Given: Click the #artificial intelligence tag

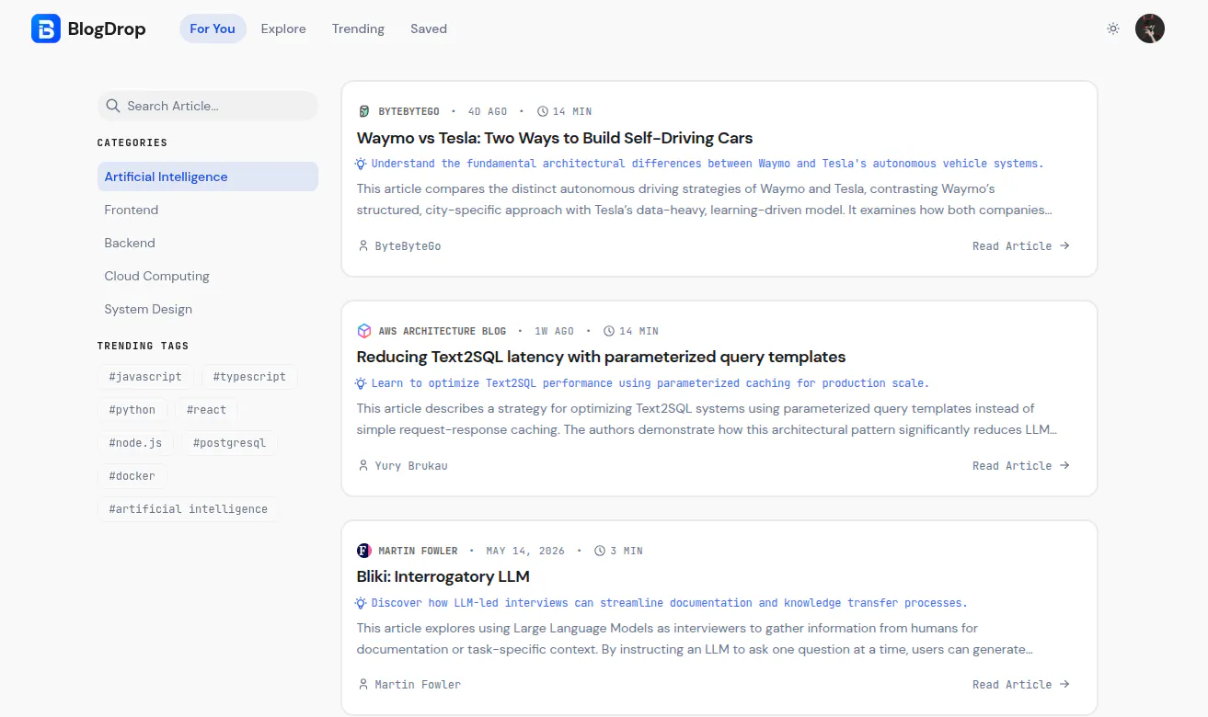Looking at the screenshot, I should coord(188,509).
